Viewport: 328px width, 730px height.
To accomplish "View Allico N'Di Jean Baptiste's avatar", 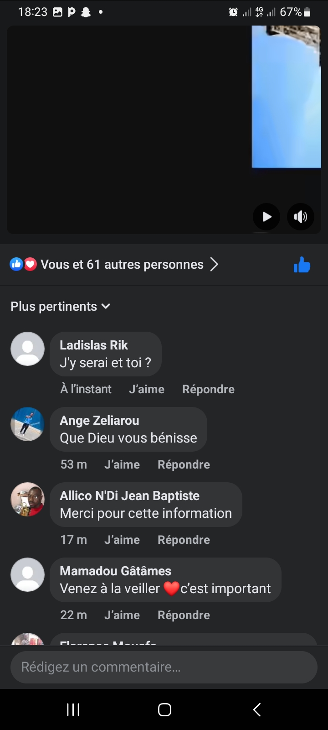I will click(27, 500).
